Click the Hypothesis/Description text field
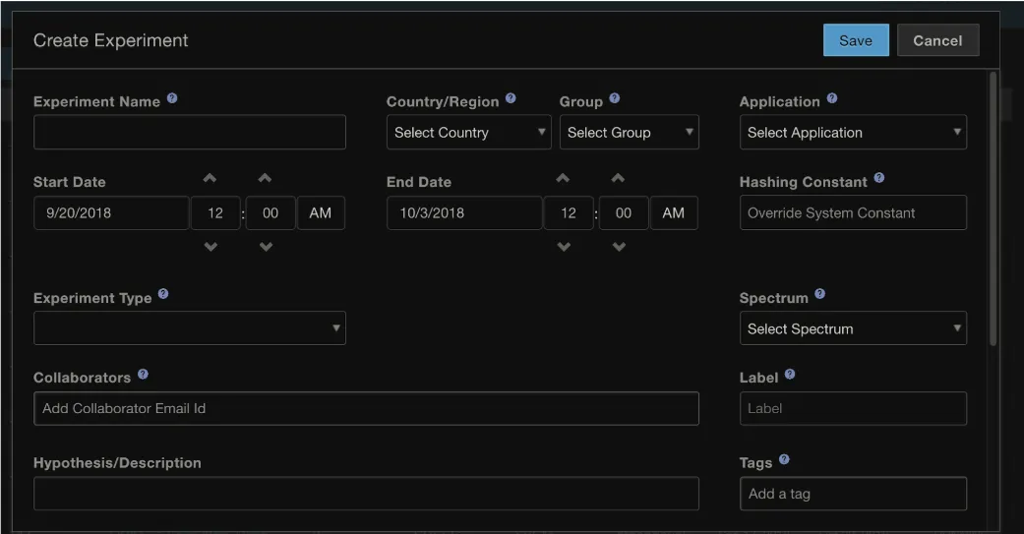 coord(366,494)
